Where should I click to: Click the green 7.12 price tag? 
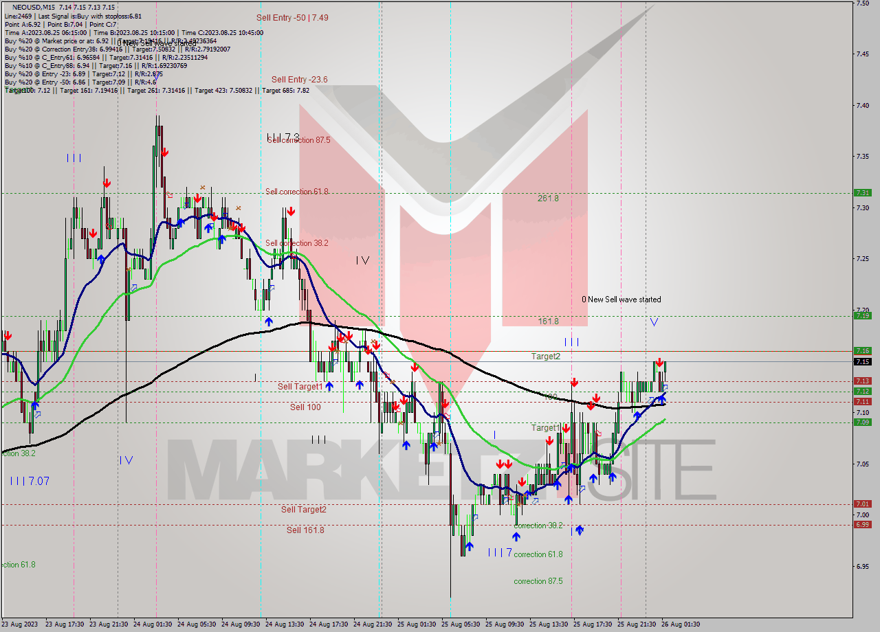point(862,392)
